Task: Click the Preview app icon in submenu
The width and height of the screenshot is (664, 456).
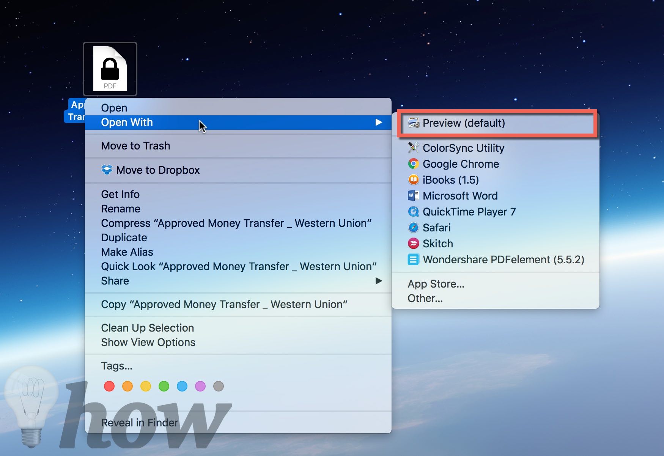Action: pos(414,123)
